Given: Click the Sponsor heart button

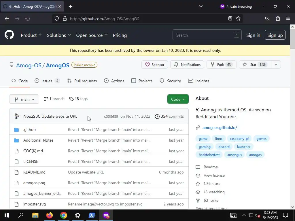Looking at the screenshot, I should 155,65.
